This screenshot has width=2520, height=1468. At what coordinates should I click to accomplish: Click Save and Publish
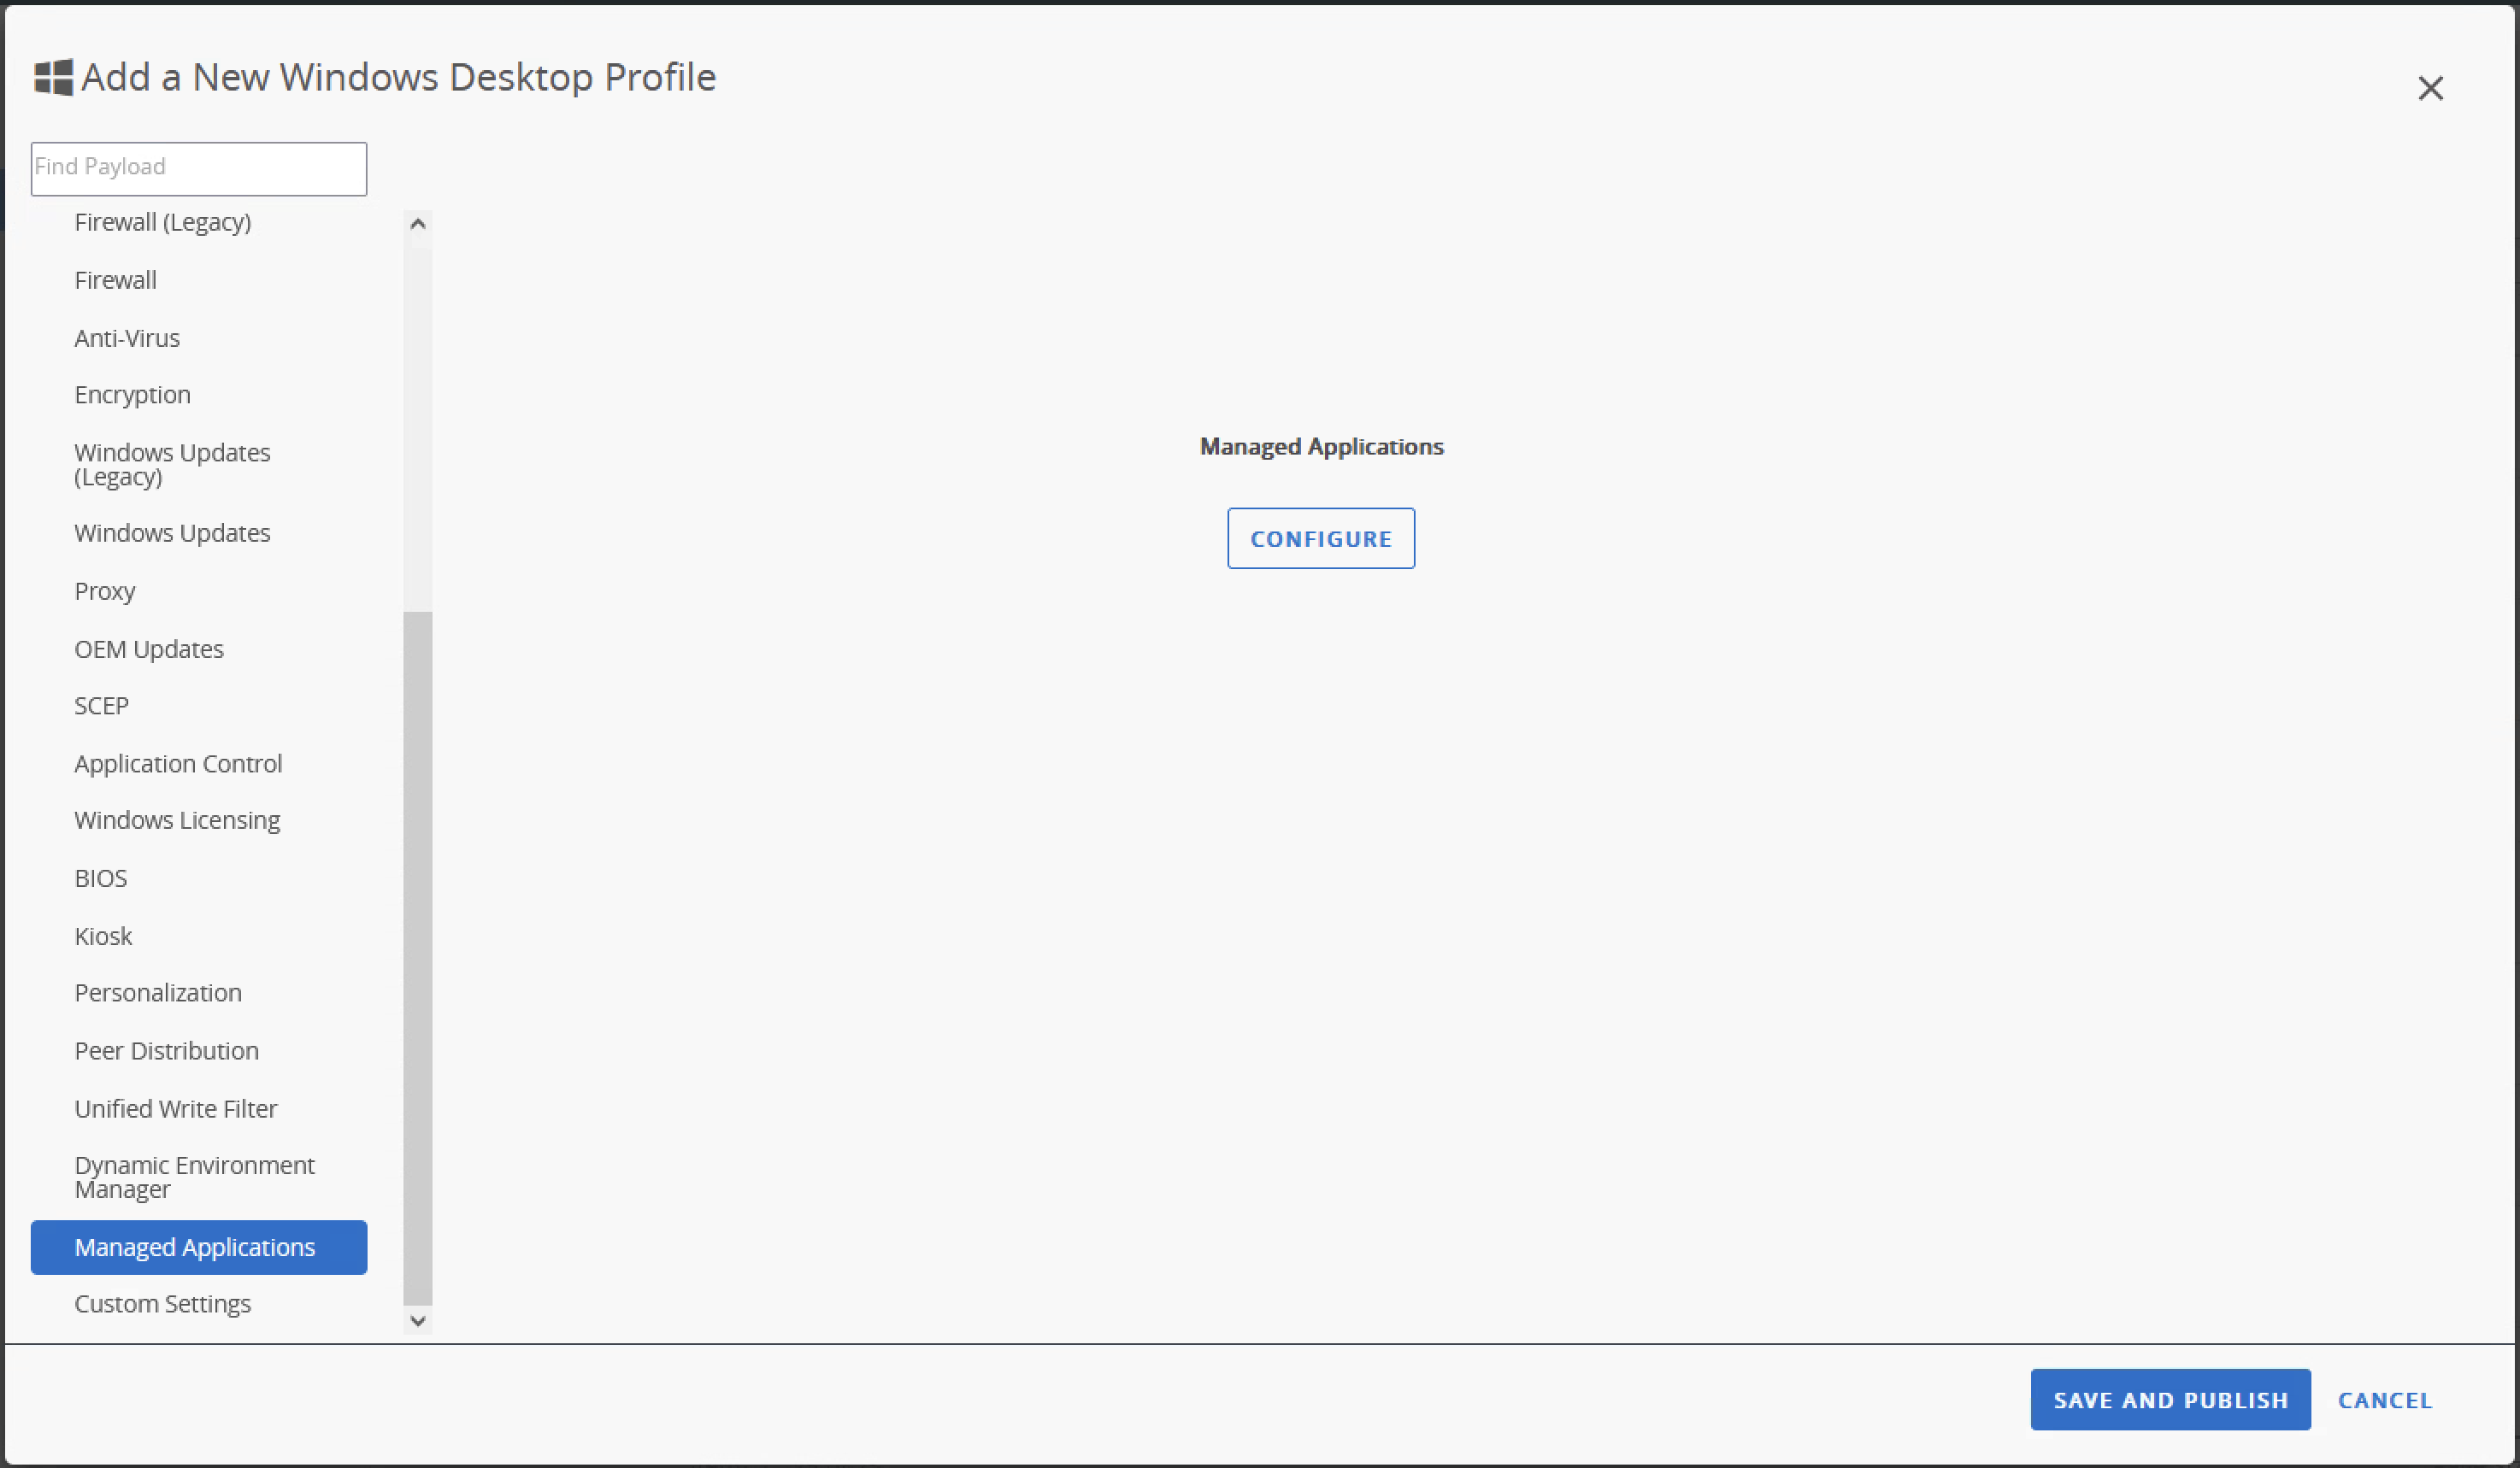click(2169, 1399)
